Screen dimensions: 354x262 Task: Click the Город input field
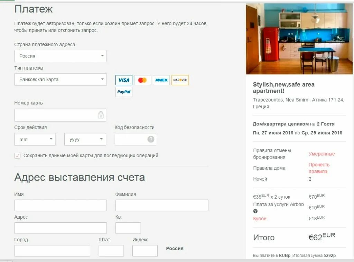pos(52,251)
